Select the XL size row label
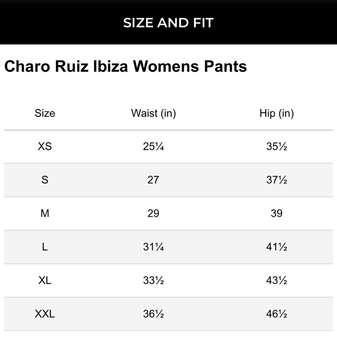Viewport: 337px width, 337px height. (45, 280)
